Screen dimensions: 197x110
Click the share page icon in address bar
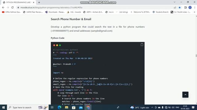tap(175, 7)
